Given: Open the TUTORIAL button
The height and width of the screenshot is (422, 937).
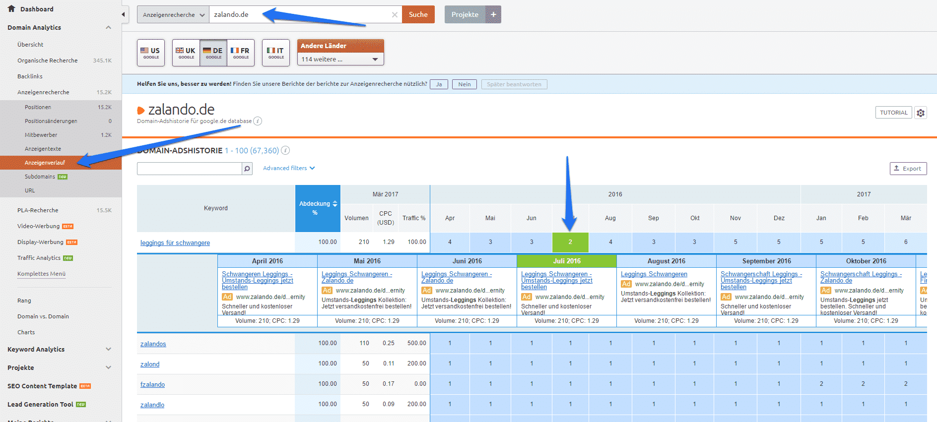Looking at the screenshot, I should [894, 113].
